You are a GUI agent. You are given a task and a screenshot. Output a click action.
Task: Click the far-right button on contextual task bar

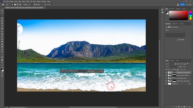pyautogui.click(x=102, y=71)
